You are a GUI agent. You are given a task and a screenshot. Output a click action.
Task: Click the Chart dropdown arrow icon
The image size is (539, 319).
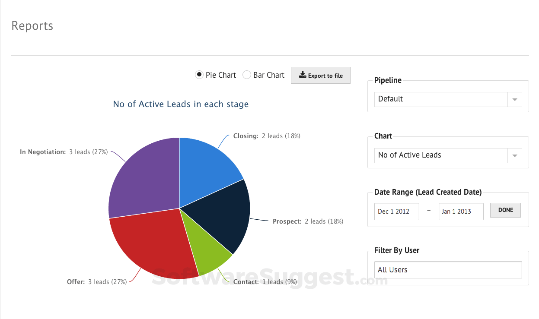tap(515, 155)
